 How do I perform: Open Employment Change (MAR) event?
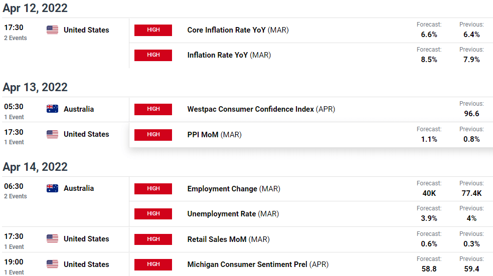[x=234, y=189]
